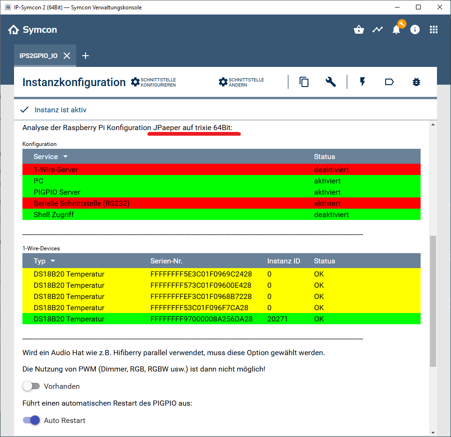Click Schnittstelle ändern button

coord(242,82)
